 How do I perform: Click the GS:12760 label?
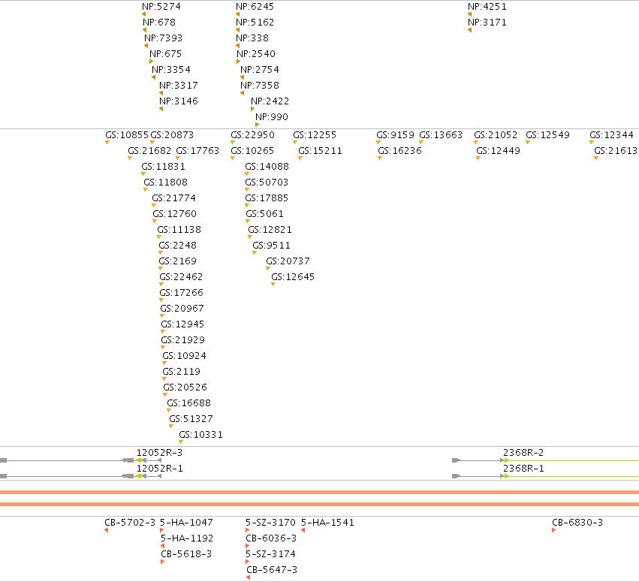coord(174,214)
